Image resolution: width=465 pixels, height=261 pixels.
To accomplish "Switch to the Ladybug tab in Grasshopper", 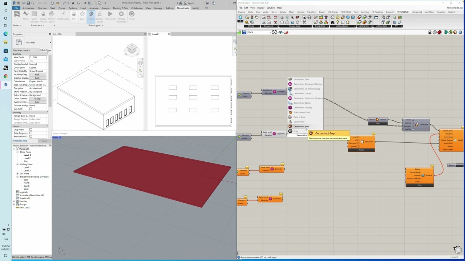I will (365, 12).
